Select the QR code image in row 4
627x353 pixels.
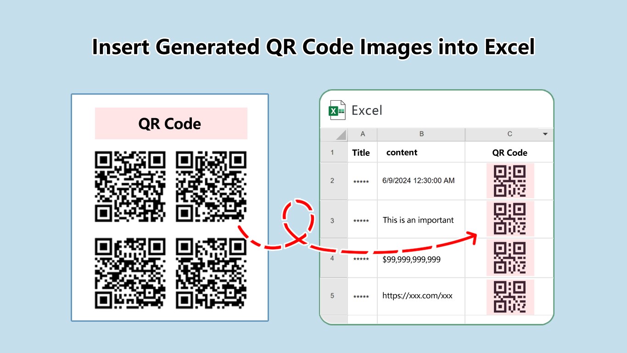point(510,258)
